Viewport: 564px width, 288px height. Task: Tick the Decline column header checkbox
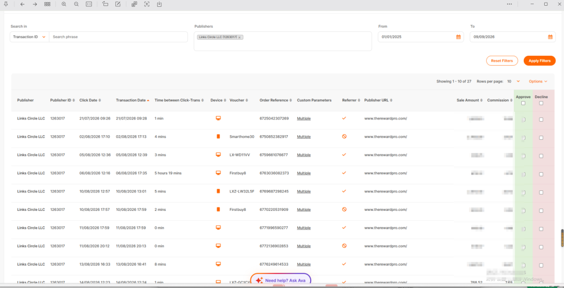[x=541, y=103]
